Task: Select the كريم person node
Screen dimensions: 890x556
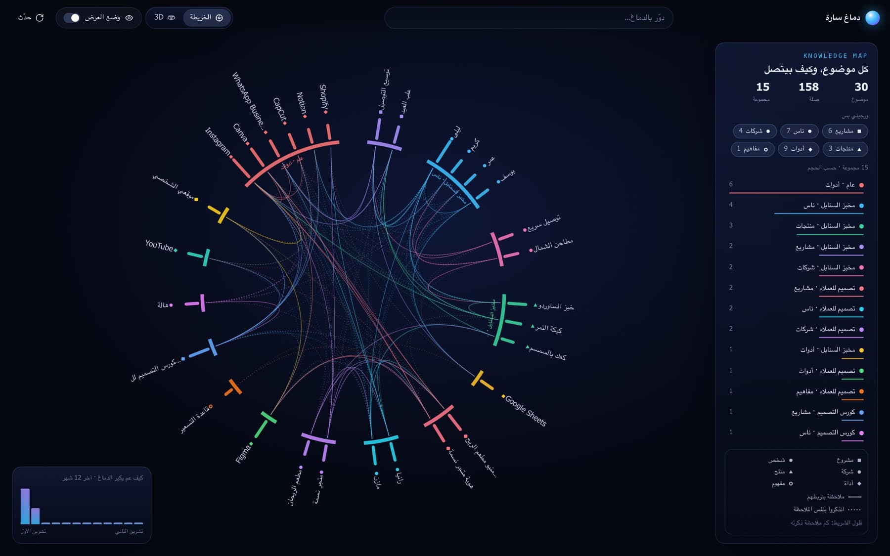Action: (474, 145)
